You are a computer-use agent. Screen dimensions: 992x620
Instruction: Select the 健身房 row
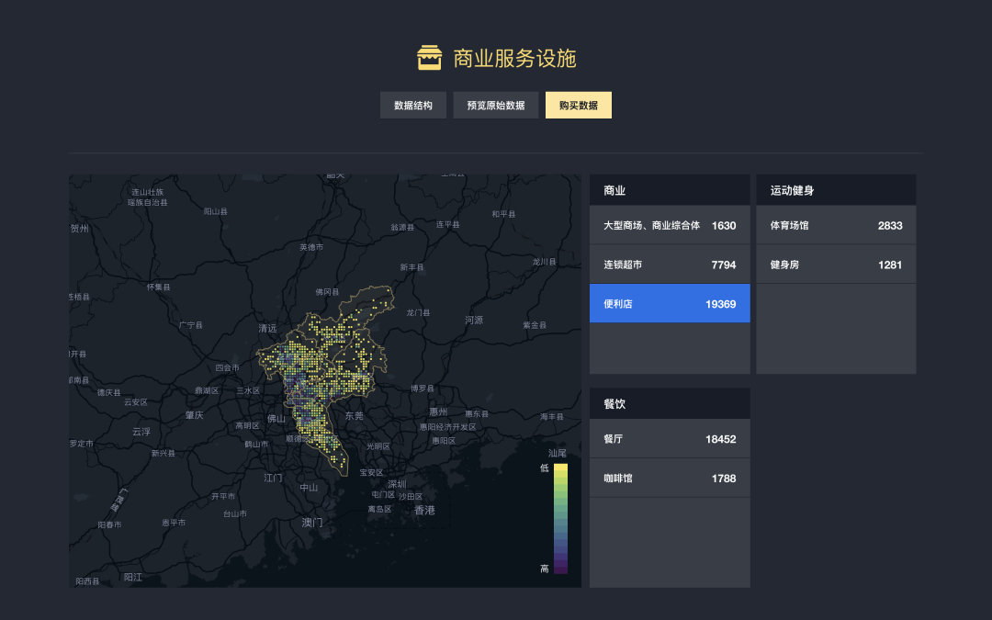tap(836, 265)
